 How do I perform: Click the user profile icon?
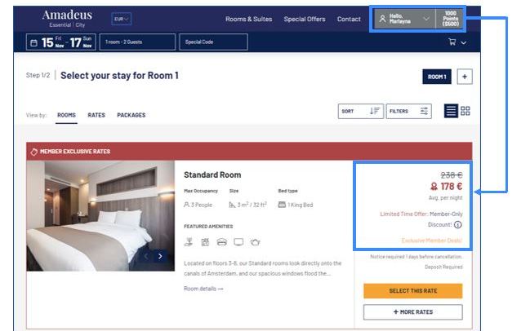[x=382, y=19]
